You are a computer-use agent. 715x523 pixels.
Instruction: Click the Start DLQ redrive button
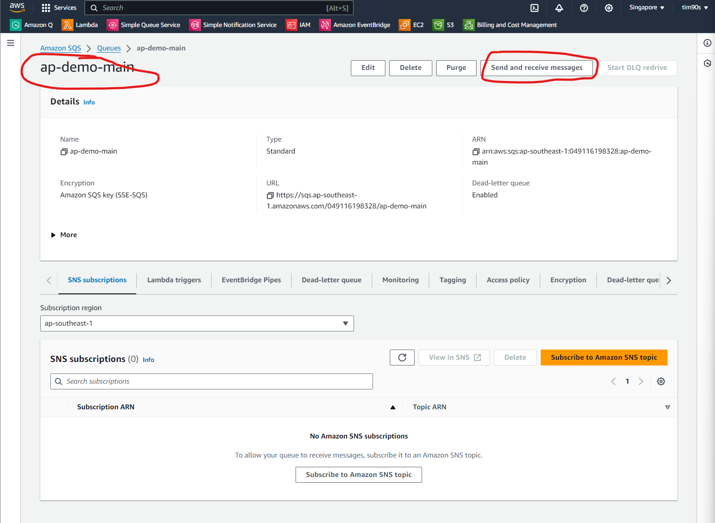[x=637, y=68]
